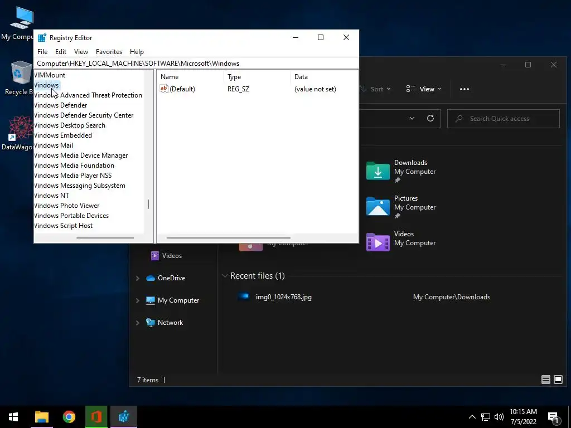
Task: Expand the Network node
Action: 138,323
